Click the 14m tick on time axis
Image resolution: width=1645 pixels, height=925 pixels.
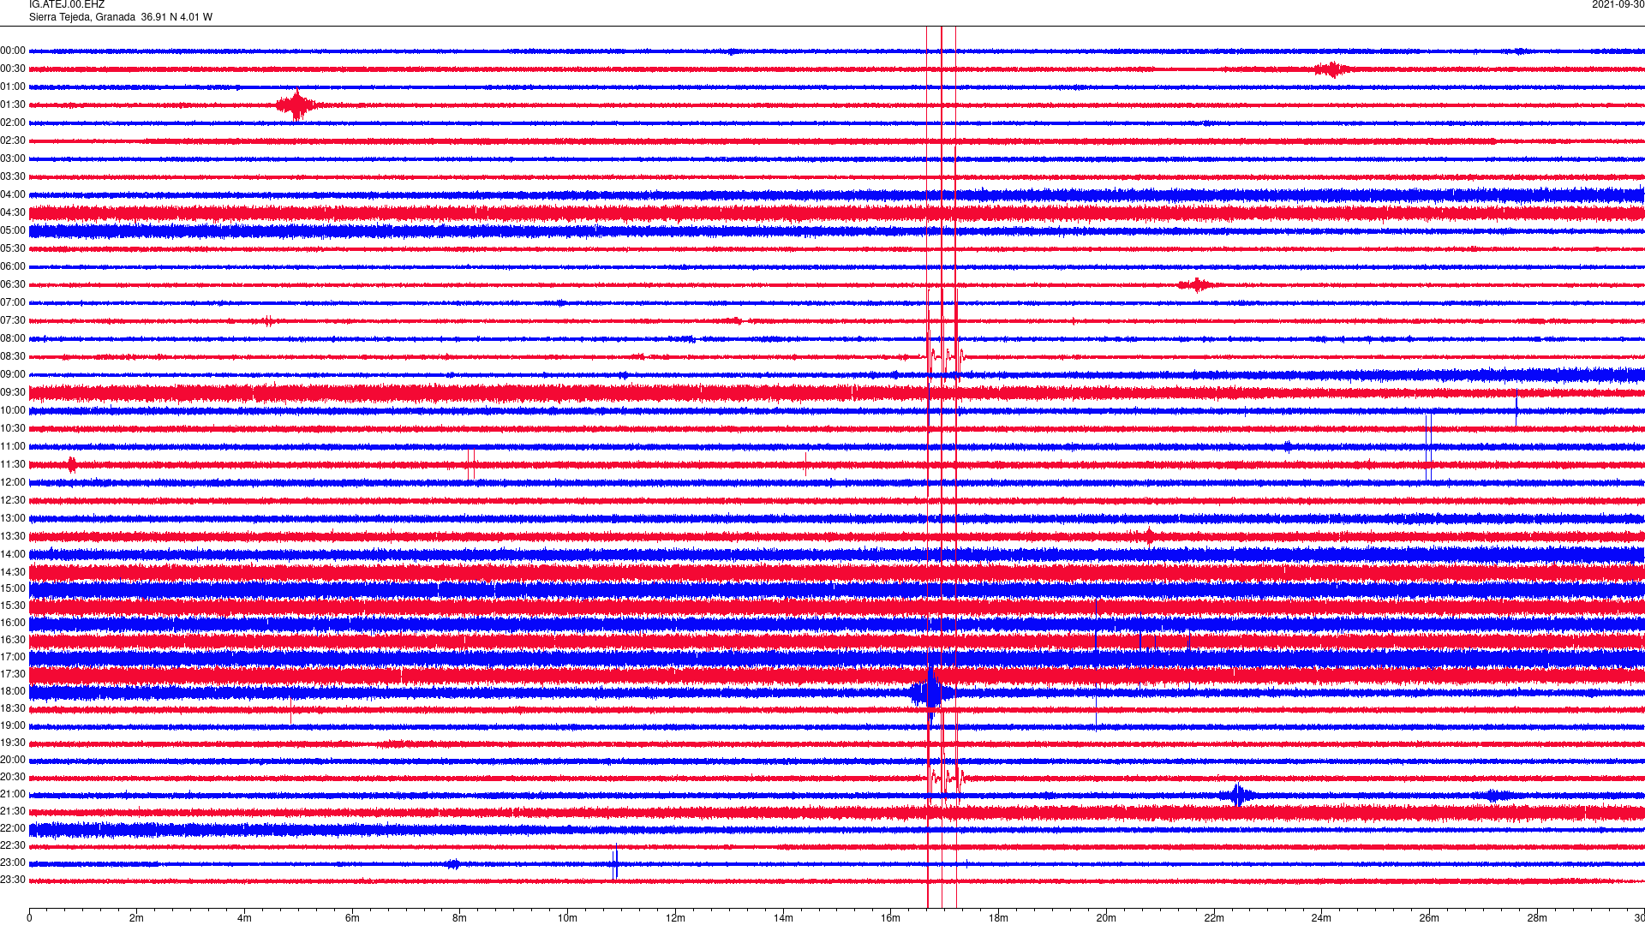[x=783, y=918]
